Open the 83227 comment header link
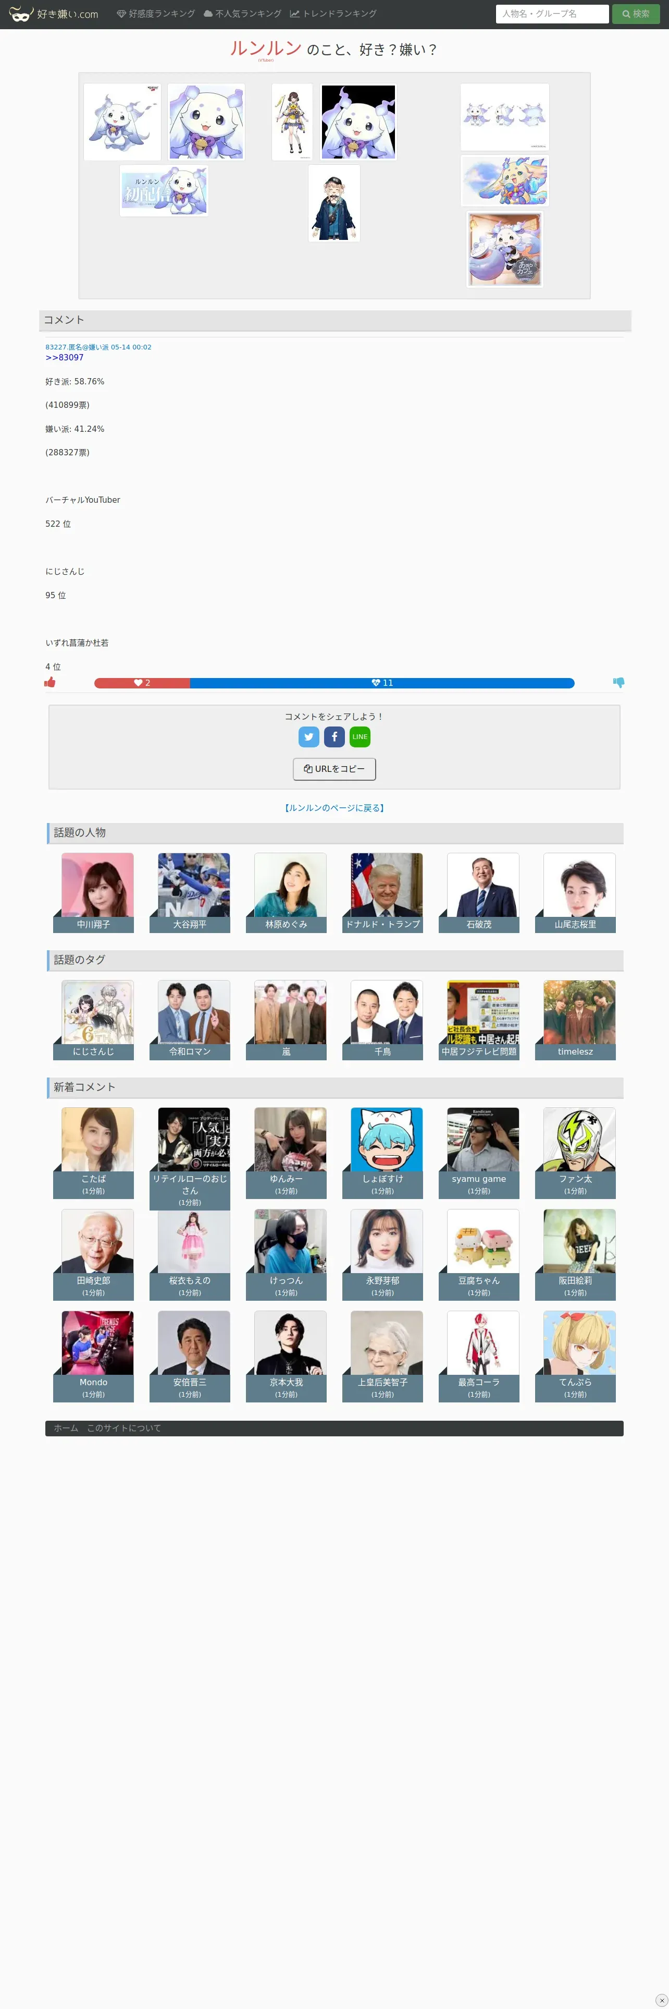 click(98, 347)
